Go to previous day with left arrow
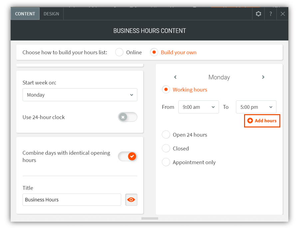 (x=175, y=77)
